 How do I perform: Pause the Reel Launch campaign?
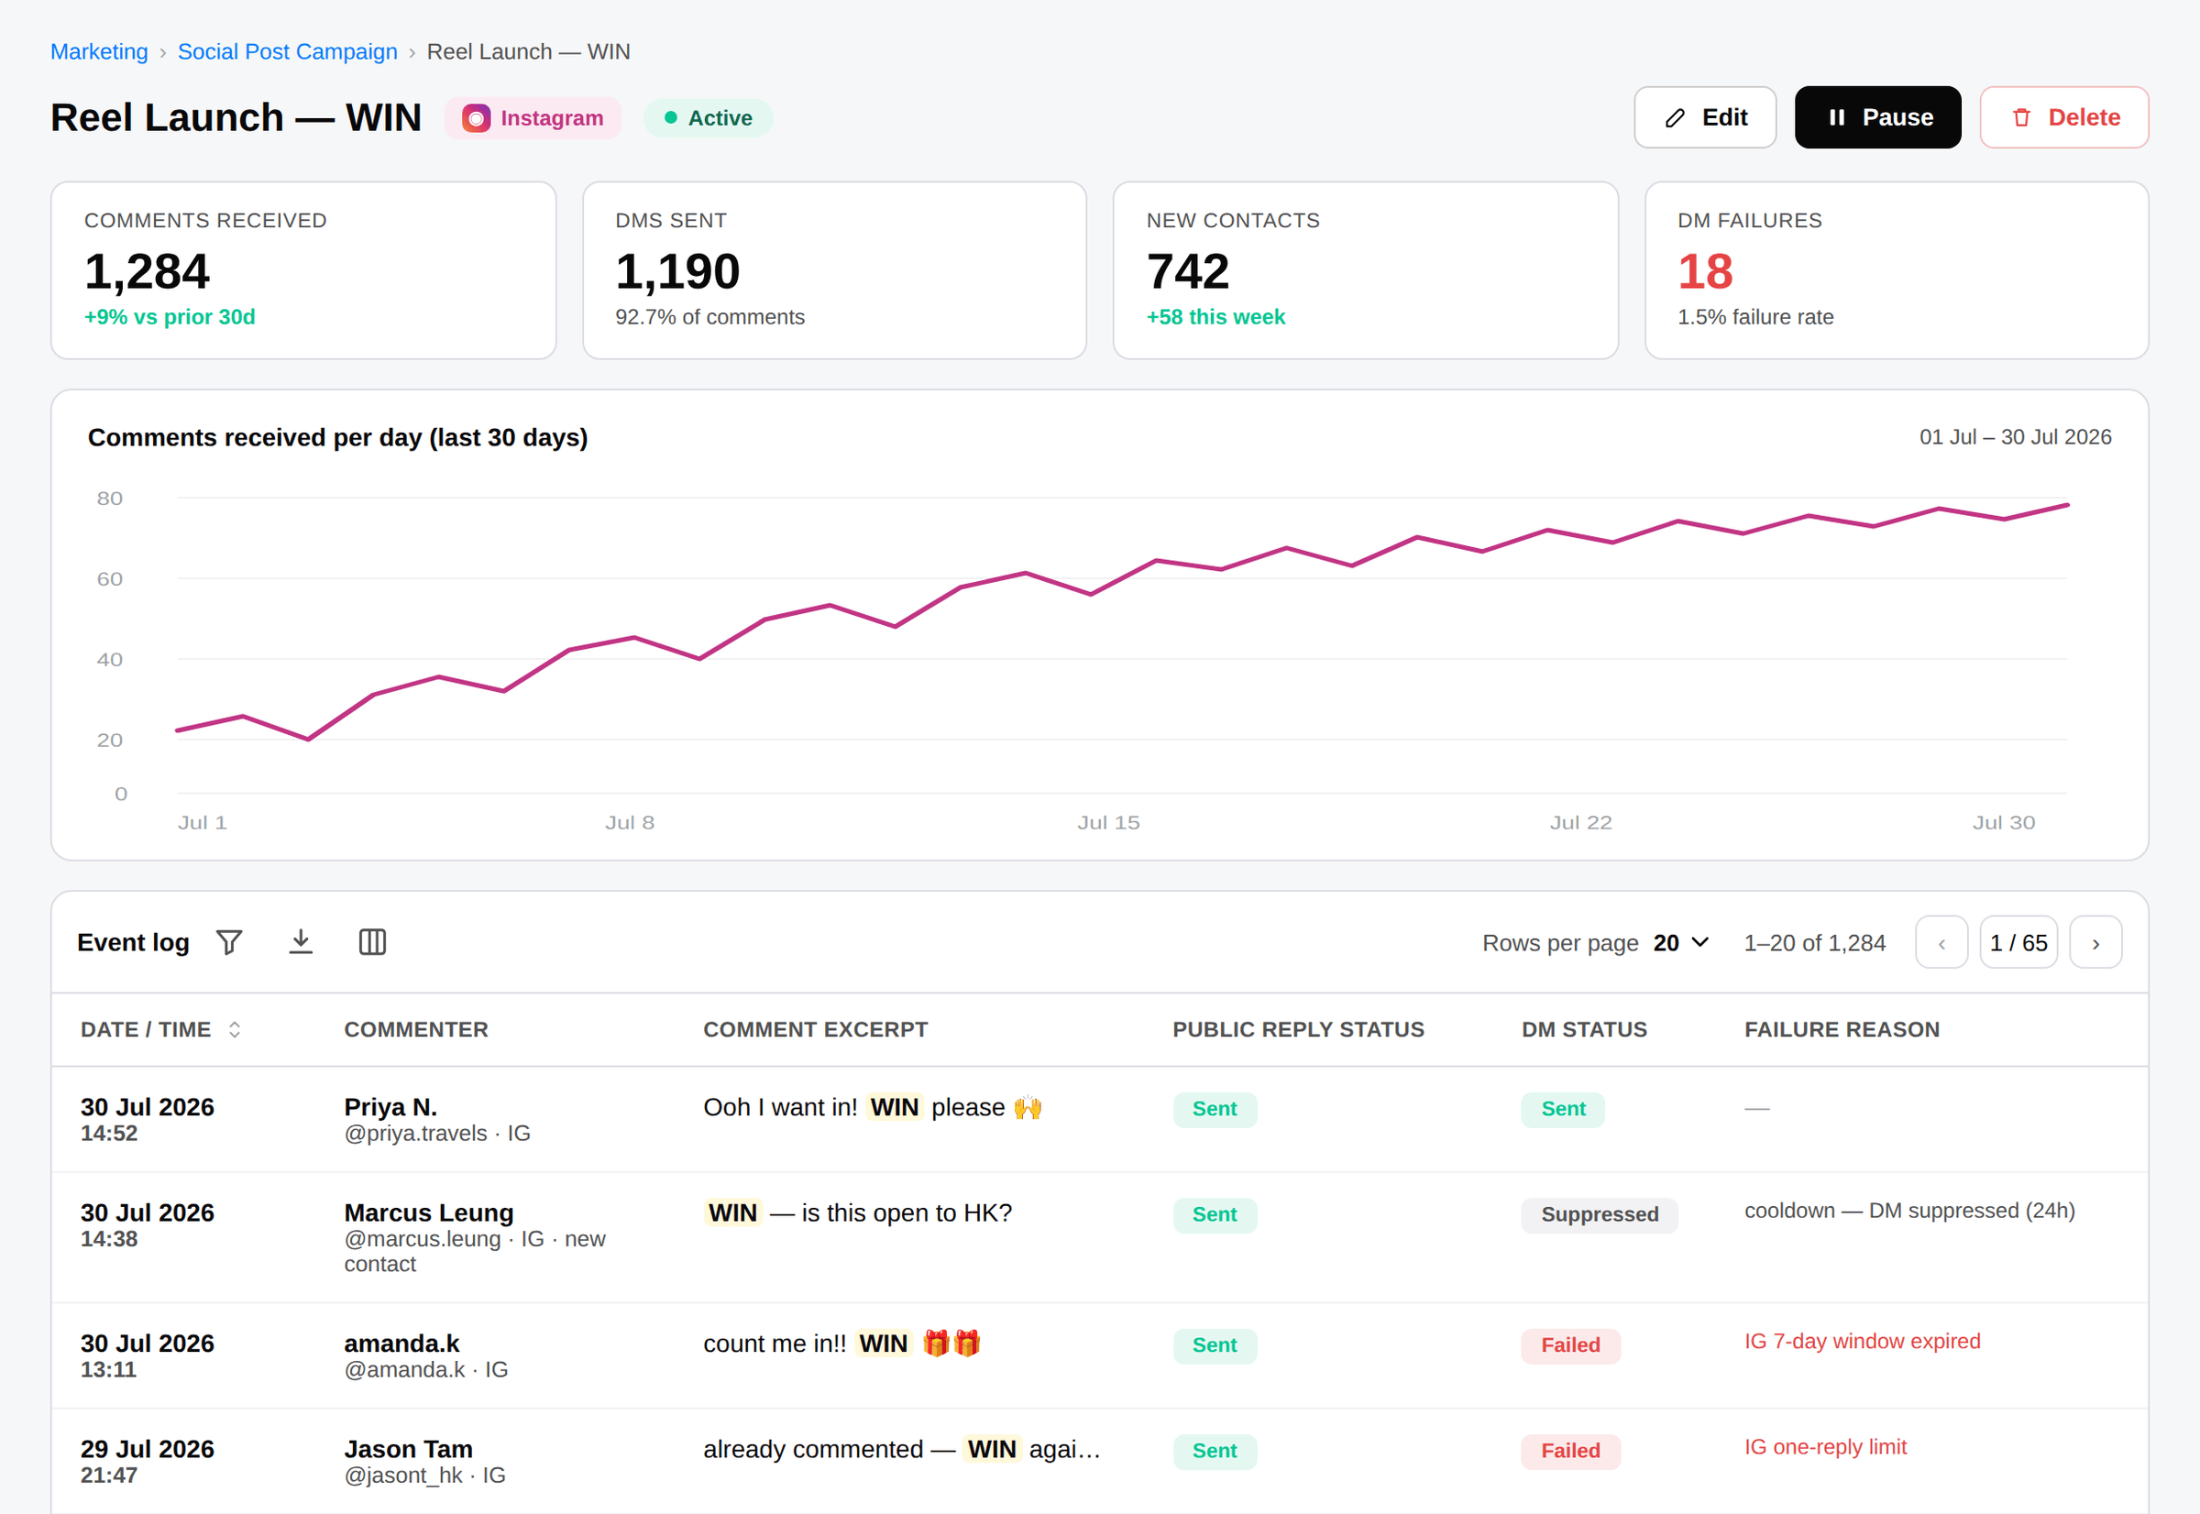1877,117
